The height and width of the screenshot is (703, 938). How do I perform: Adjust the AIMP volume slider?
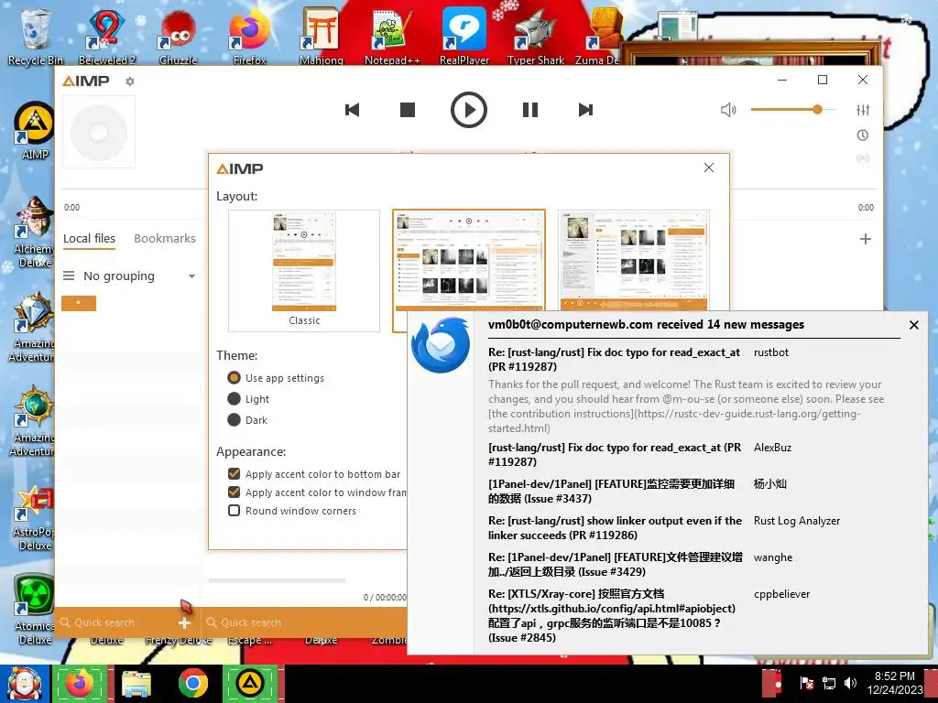coord(792,110)
